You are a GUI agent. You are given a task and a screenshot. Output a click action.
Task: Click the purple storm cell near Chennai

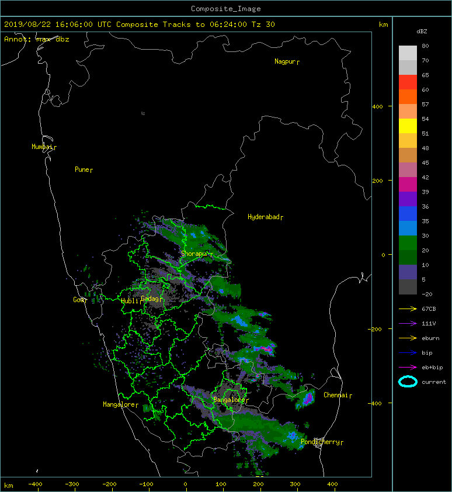pos(308,398)
